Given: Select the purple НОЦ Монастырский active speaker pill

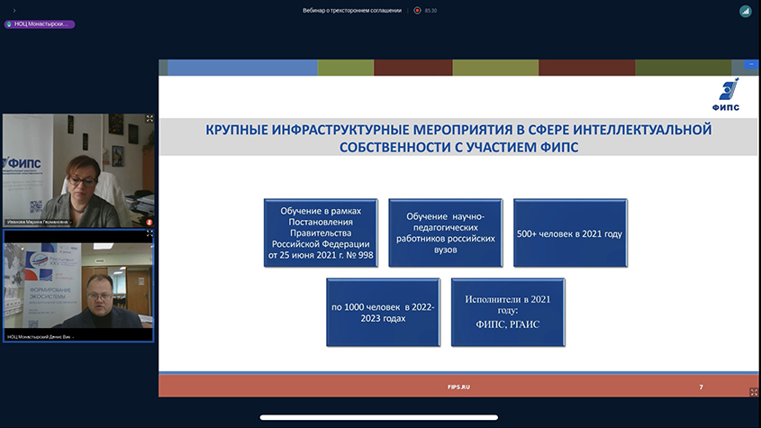Looking at the screenshot, I should click(x=39, y=24).
